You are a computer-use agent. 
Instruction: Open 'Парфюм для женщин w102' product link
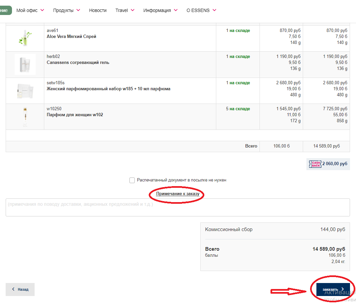pos(75,115)
